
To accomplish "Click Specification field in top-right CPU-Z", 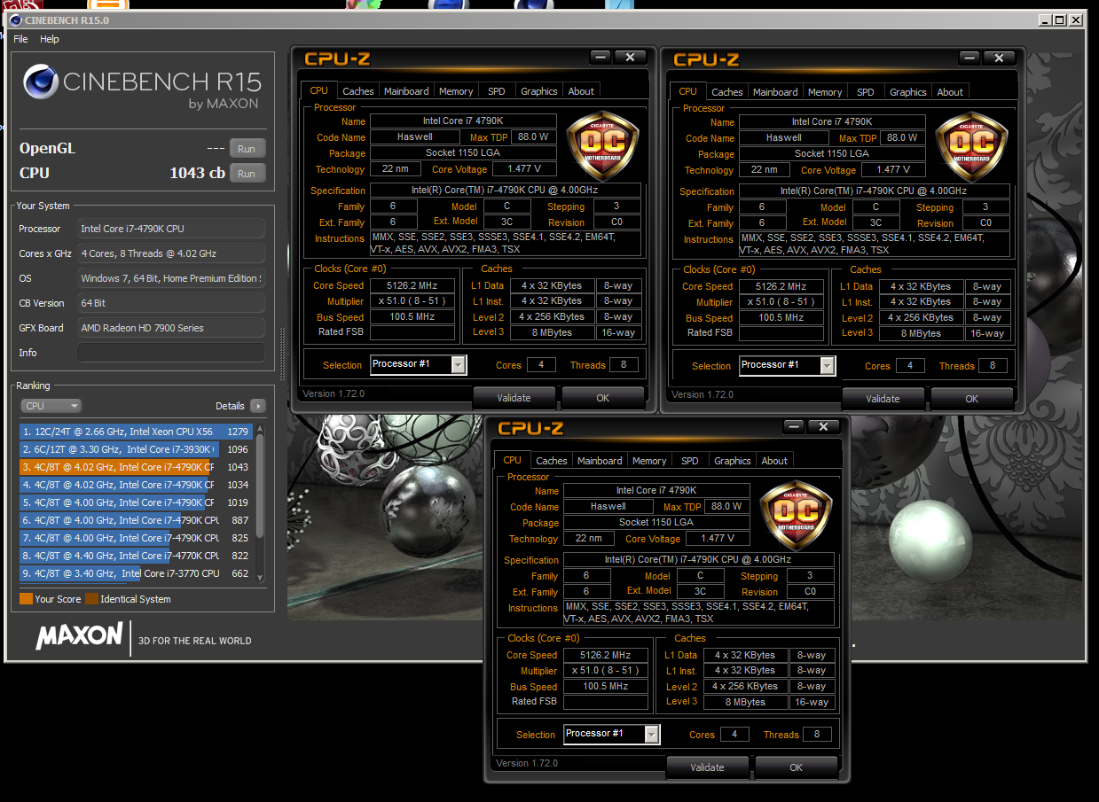I will [874, 191].
